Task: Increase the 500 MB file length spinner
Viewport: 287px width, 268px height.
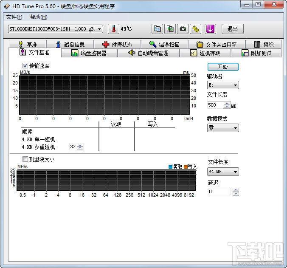Action: point(227,104)
